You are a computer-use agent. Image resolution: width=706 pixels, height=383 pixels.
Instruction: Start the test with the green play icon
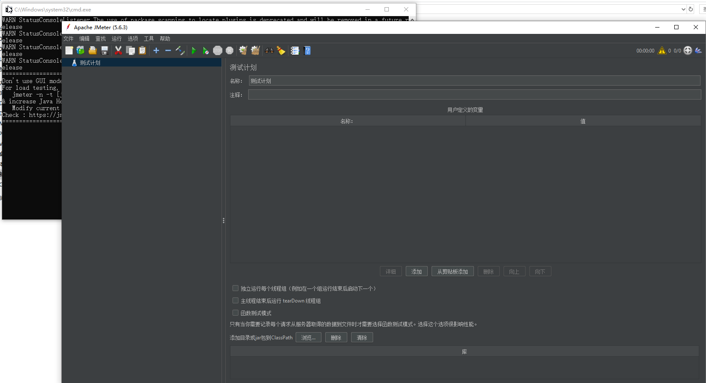194,50
